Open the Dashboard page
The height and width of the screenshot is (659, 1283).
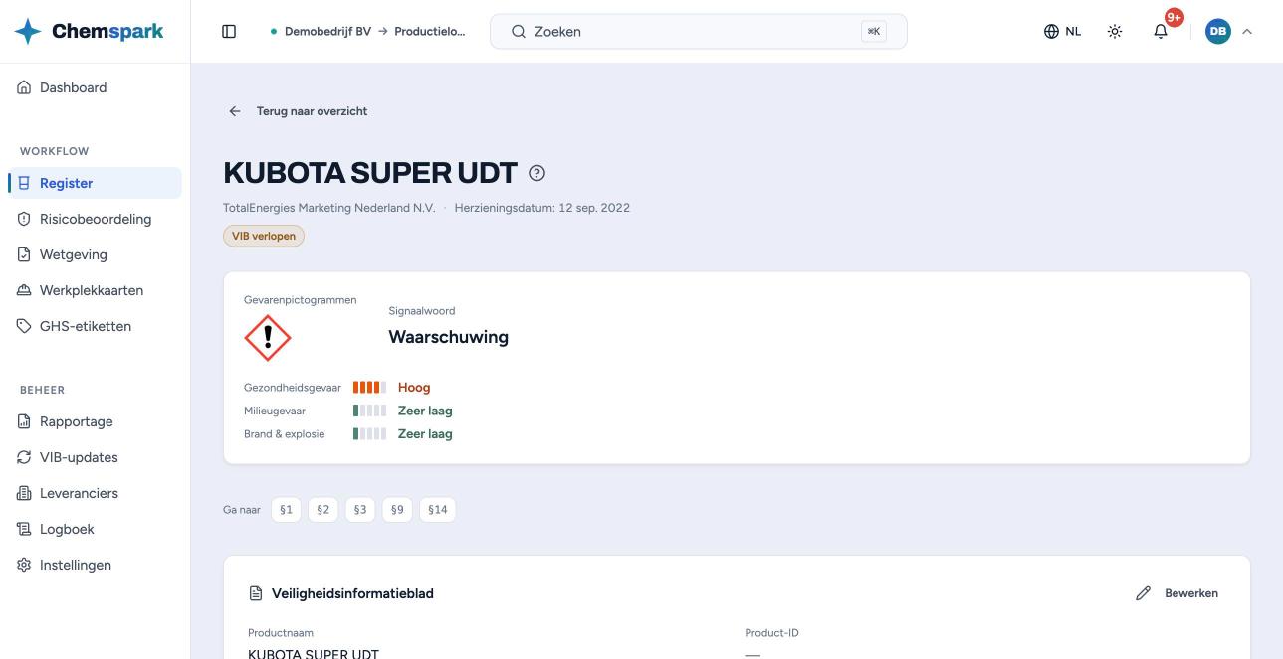[95, 87]
